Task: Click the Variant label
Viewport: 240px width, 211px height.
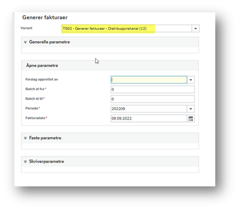Action: pyautogui.click(x=26, y=28)
